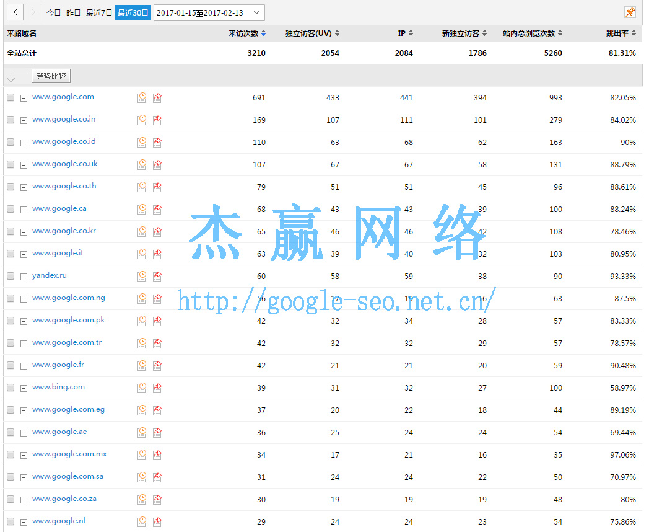Image resolution: width=649 pixels, height=532 pixels.
Task: Expand the www.google.com row
Action: [x=24, y=98]
